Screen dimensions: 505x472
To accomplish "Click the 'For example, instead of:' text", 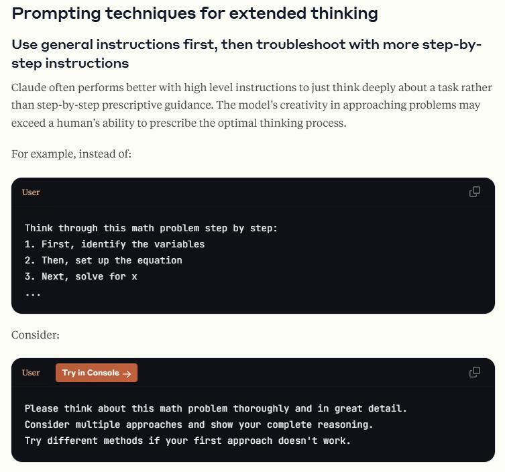I will [71, 154].
